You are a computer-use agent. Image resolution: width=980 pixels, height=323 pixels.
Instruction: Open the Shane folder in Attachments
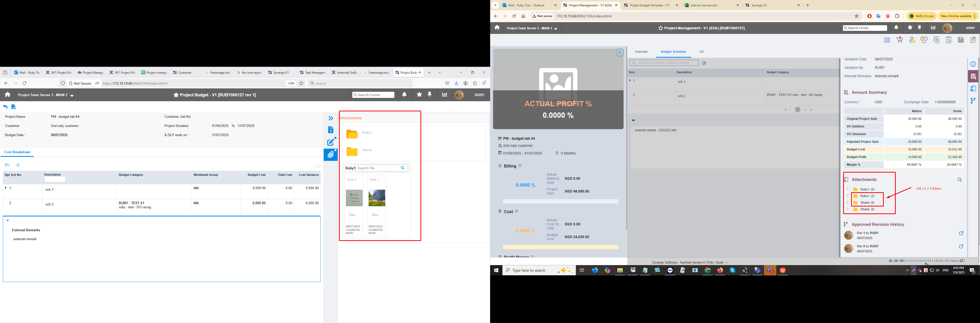352,152
